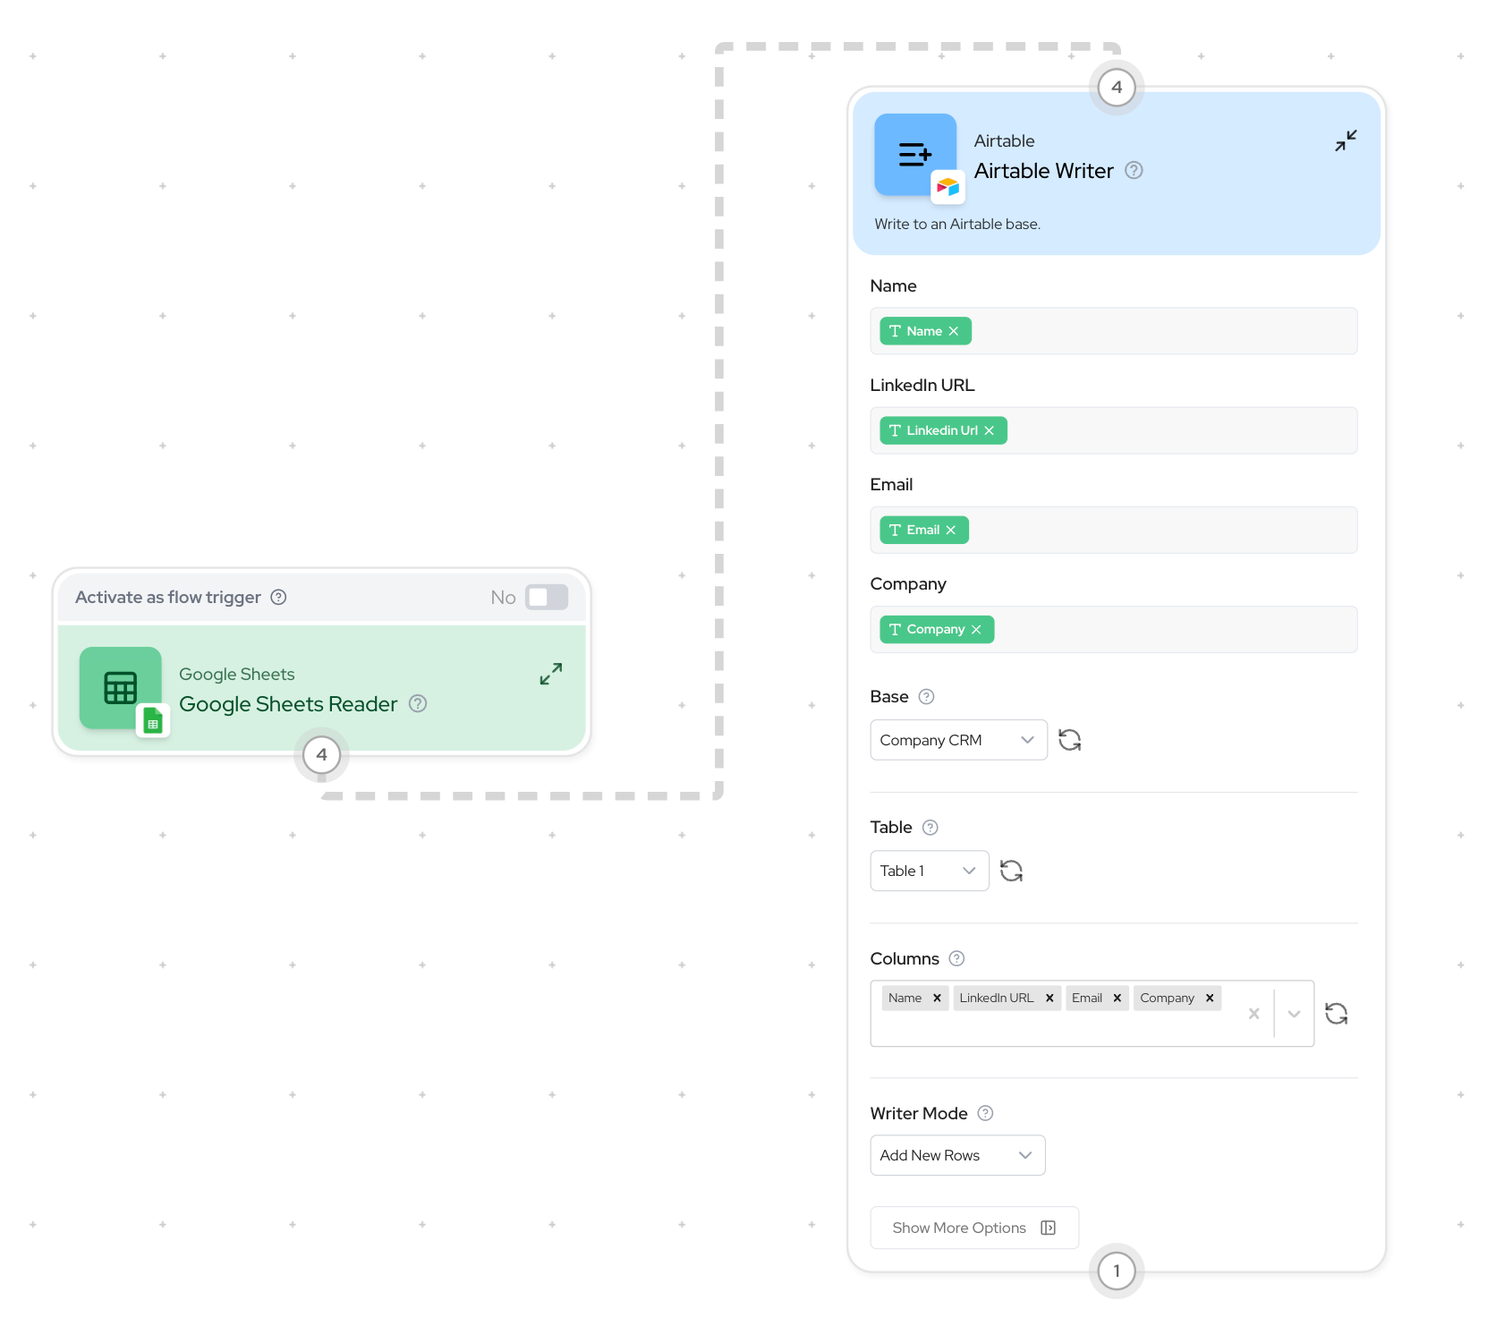
Task: Click the Name input field
Action: coord(1114,331)
